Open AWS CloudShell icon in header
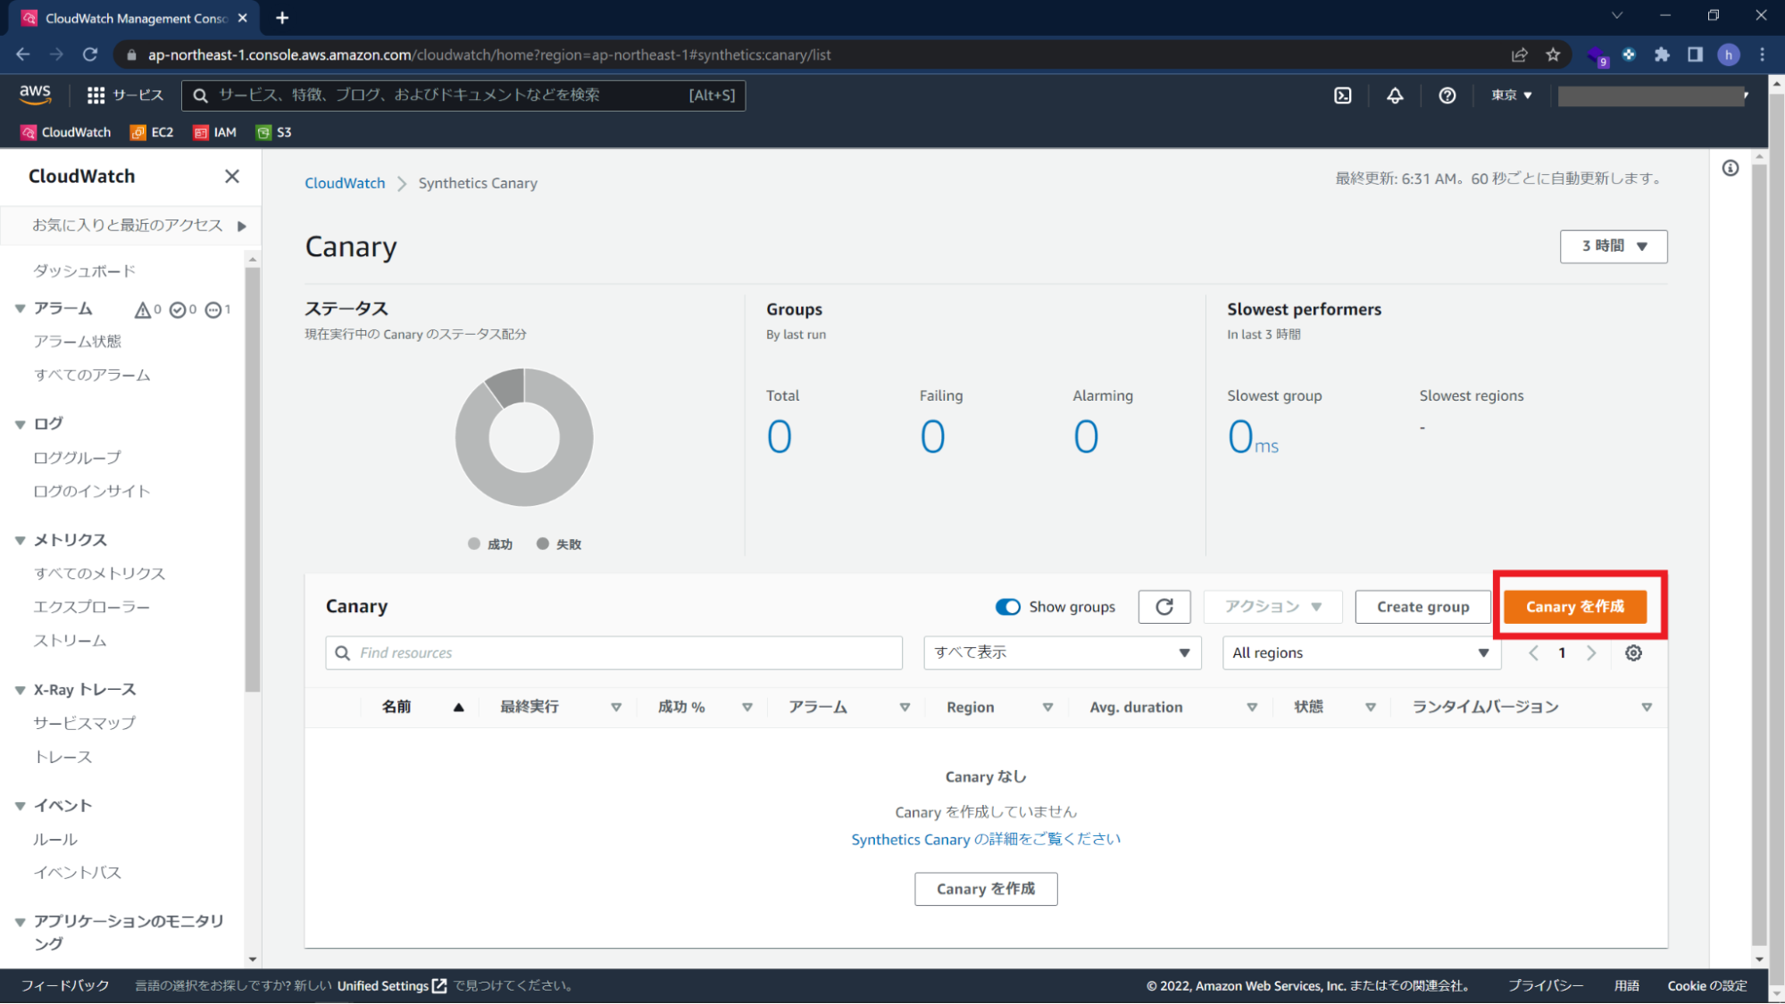This screenshot has width=1785, height=1004. coord(1343,95)
